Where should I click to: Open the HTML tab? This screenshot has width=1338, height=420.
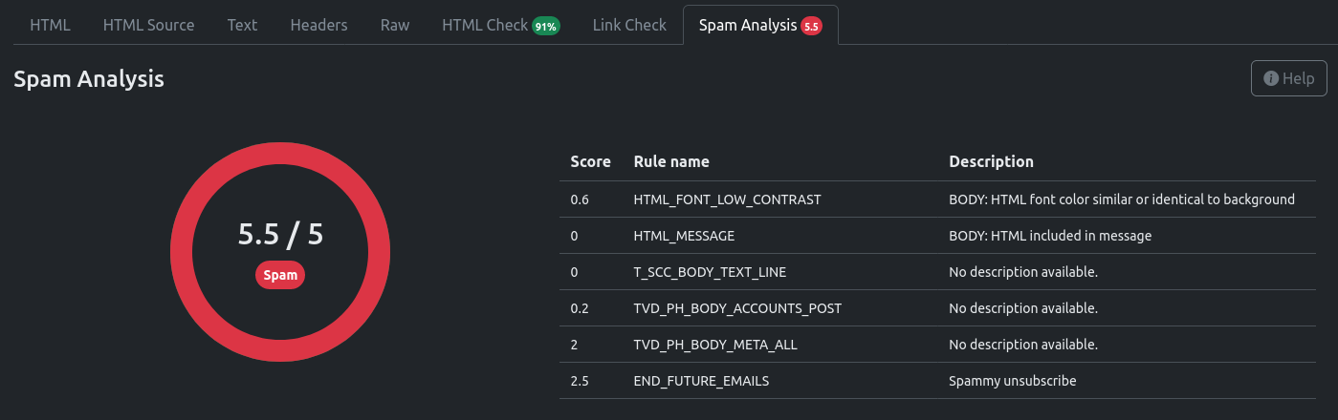point(50,25)
